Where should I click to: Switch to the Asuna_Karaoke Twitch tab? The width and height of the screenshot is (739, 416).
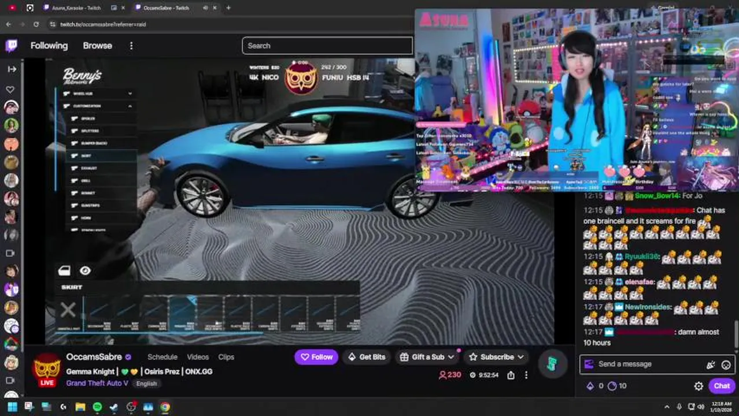tap(76, 8)
